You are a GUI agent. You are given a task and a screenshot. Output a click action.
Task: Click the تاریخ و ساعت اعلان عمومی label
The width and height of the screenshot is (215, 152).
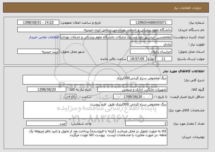point(81,23)
